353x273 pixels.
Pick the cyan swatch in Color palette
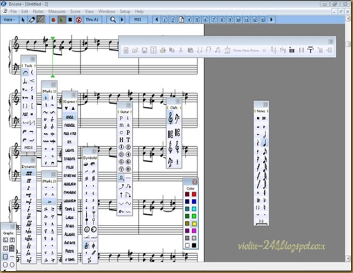click(x=194, y=209)
